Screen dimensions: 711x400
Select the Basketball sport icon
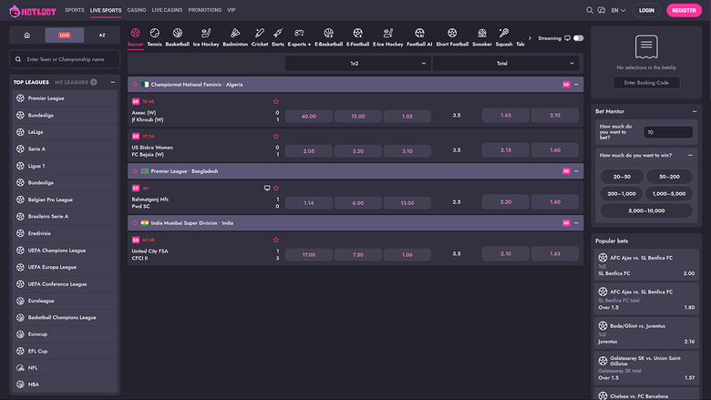[x=178, y=37]
